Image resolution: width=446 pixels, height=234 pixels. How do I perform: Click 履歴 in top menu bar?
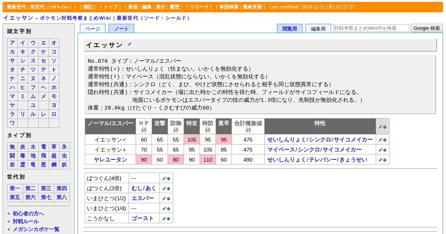(x=174, y=7)
